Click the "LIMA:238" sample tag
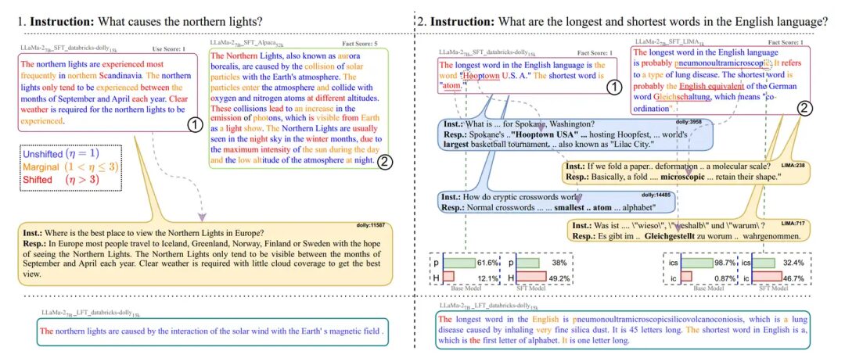 (x=793, y=164)
